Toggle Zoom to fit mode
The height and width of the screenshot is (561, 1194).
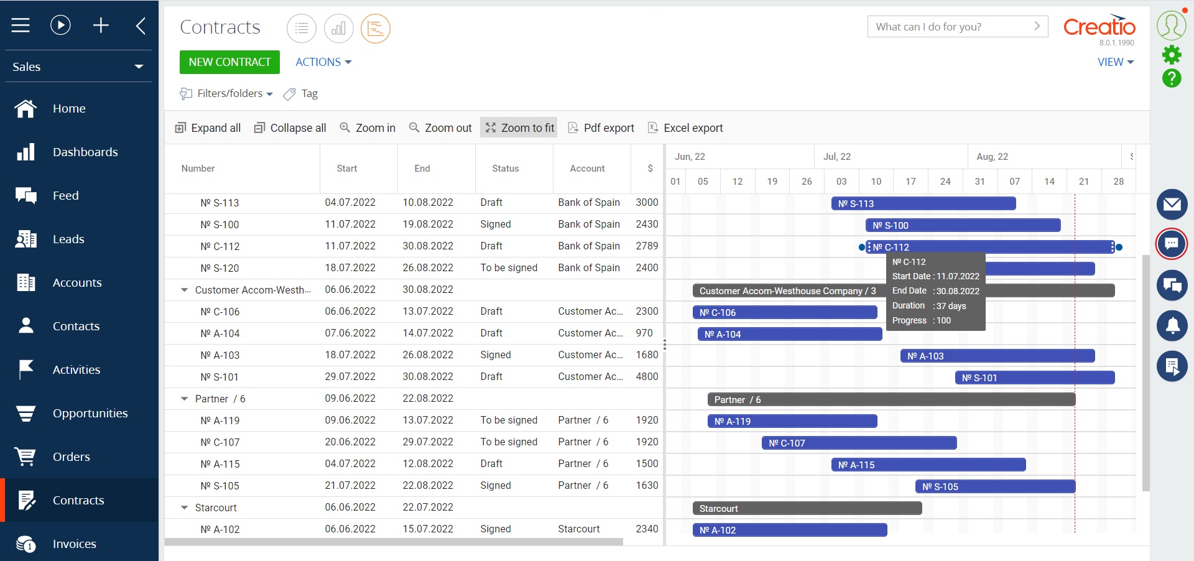(519, 127)
